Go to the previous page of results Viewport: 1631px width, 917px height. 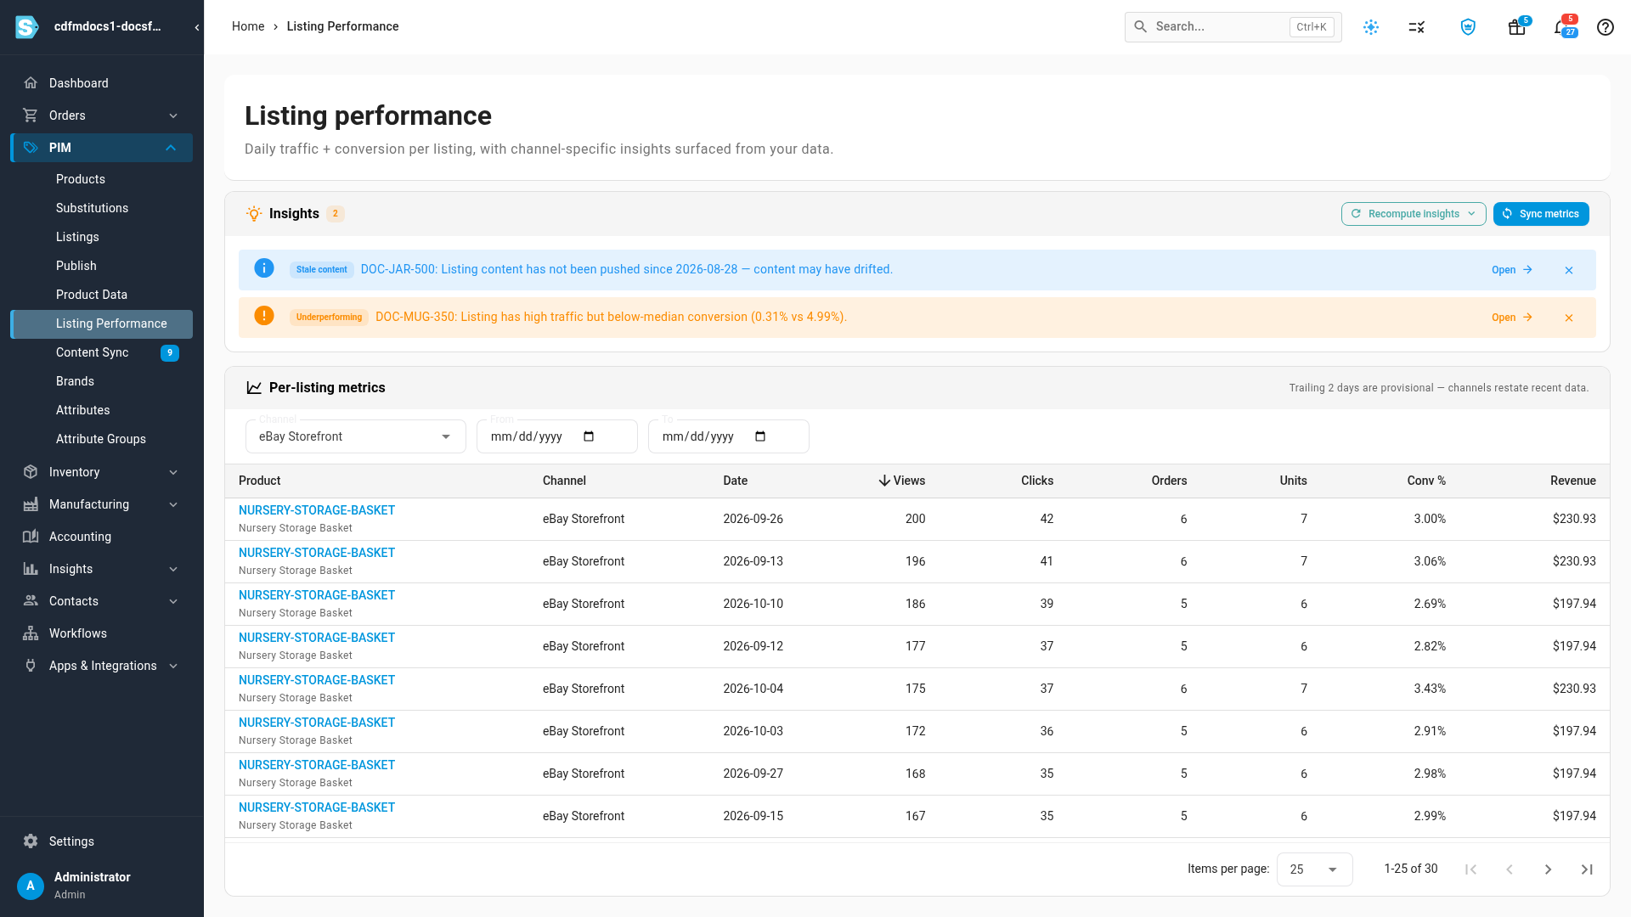[1510, 869]
